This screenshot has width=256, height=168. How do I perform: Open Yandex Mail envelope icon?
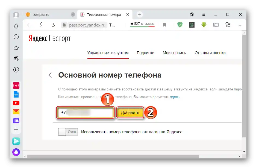(16, 112)
